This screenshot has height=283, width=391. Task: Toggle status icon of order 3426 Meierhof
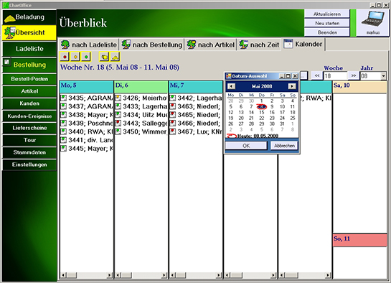[x=118, y=98]
